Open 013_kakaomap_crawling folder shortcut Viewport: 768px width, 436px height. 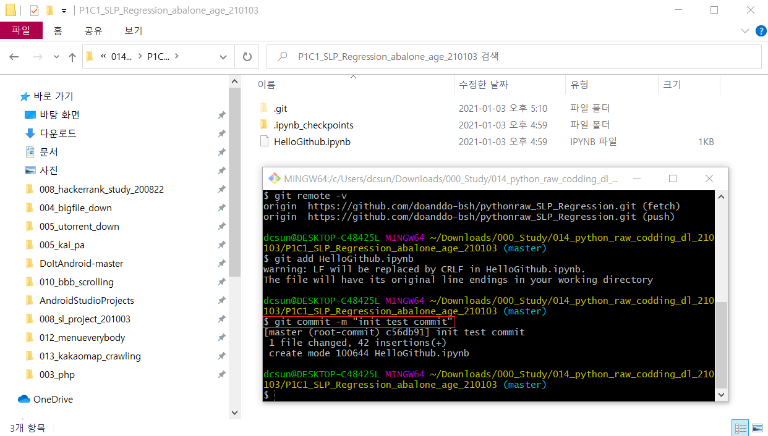tap(90, 356)
